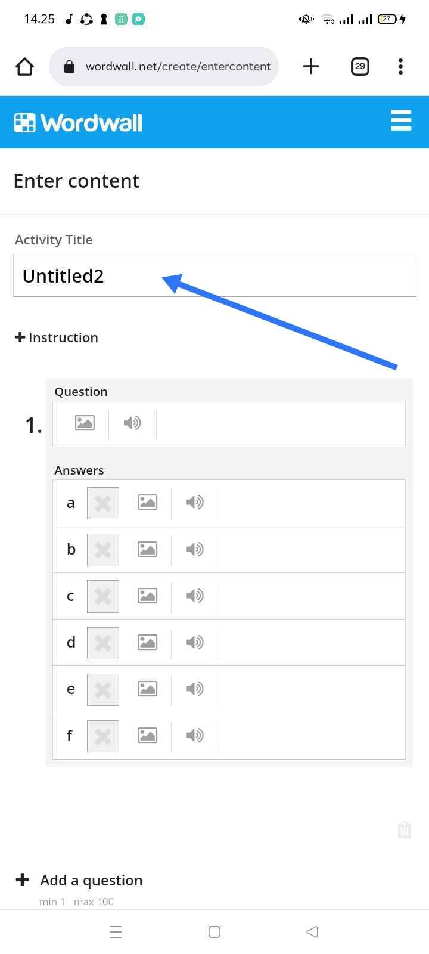
Task: Expand the Instruction section
Action: [x=56, y=337]
